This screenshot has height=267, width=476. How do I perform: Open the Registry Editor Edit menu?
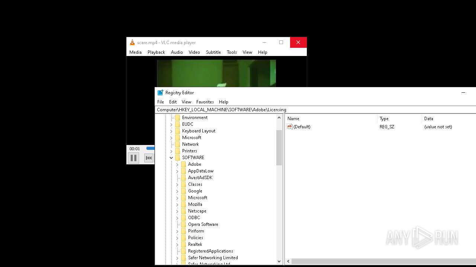click(173, 102)
